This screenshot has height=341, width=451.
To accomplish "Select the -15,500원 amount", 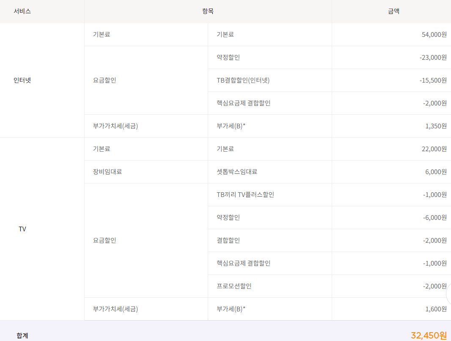I will (433, 80).
